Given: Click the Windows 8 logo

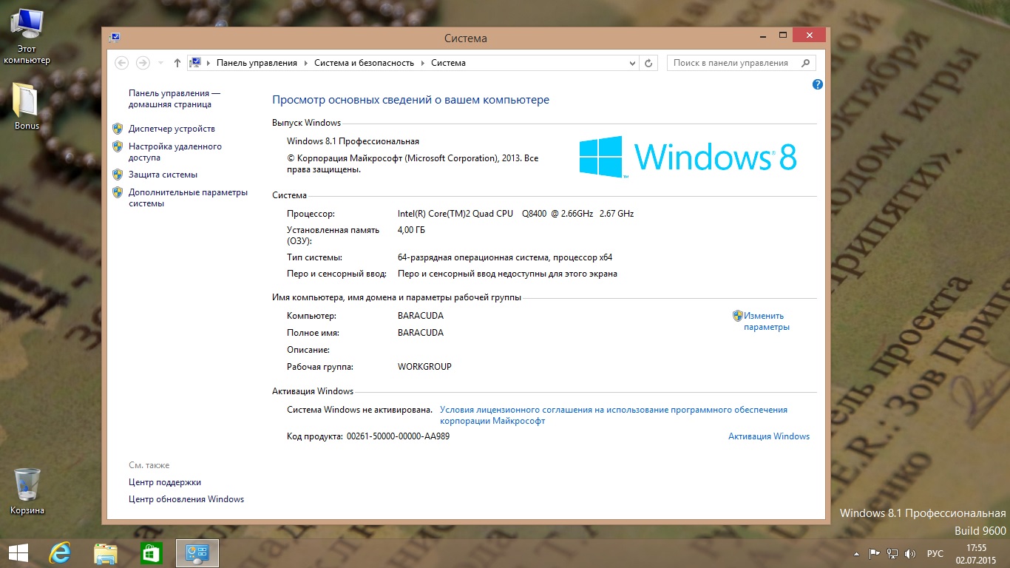Looking at the screenshot, I should coord(688,157).
